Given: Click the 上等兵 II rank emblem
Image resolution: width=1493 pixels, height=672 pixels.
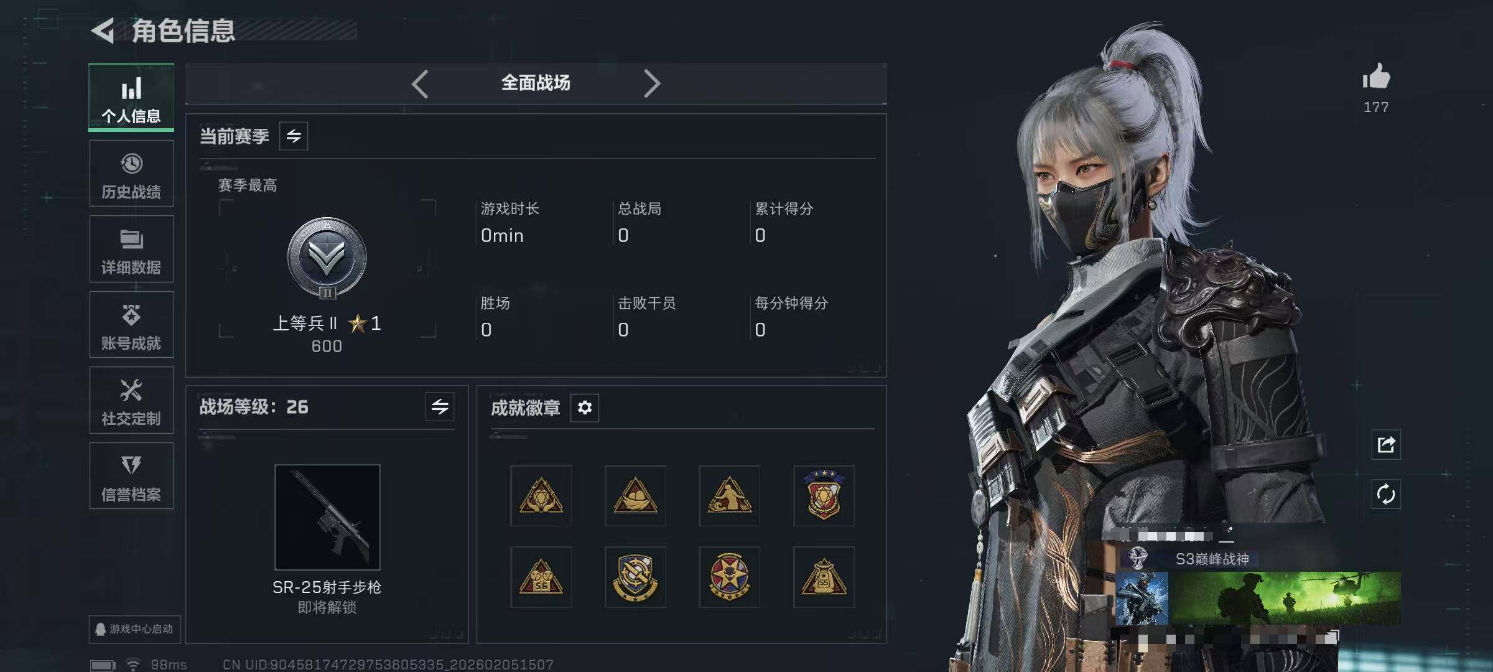Looking at the screenshot, I should [x=327, y=258].
